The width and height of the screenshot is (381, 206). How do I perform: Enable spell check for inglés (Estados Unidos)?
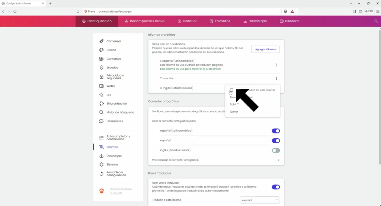(276, 150)
